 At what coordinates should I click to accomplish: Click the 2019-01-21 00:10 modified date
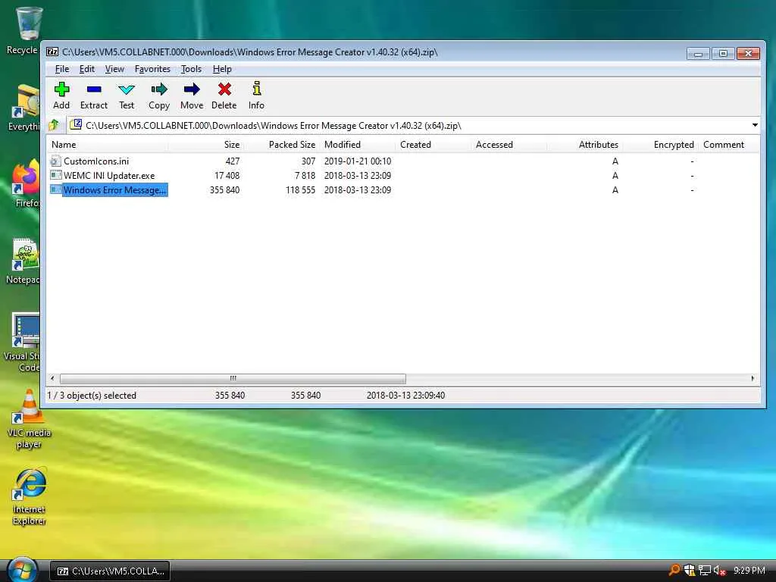(358, 161)
